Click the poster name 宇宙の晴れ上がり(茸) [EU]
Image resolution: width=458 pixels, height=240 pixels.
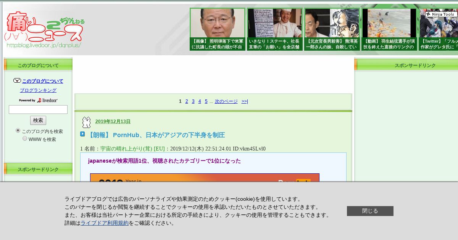132,149
